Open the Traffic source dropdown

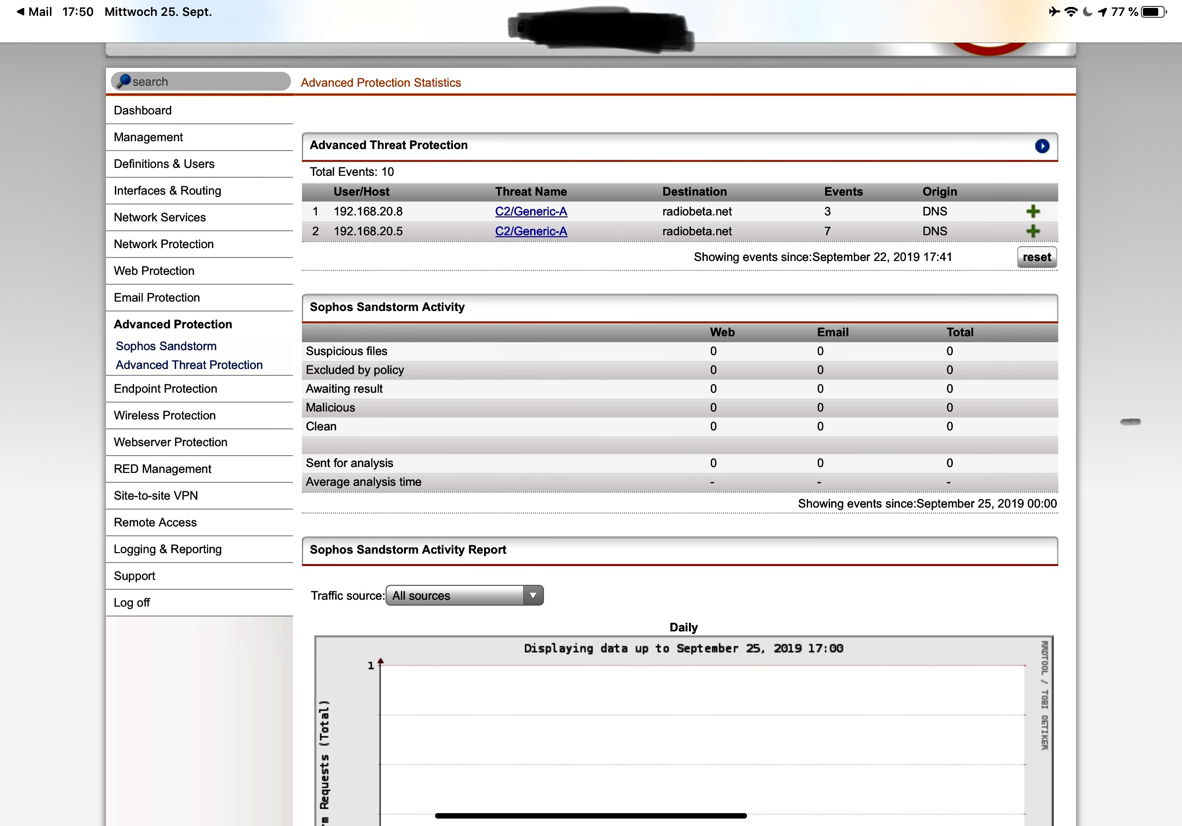pyautogui.click(x=456, y=596)
